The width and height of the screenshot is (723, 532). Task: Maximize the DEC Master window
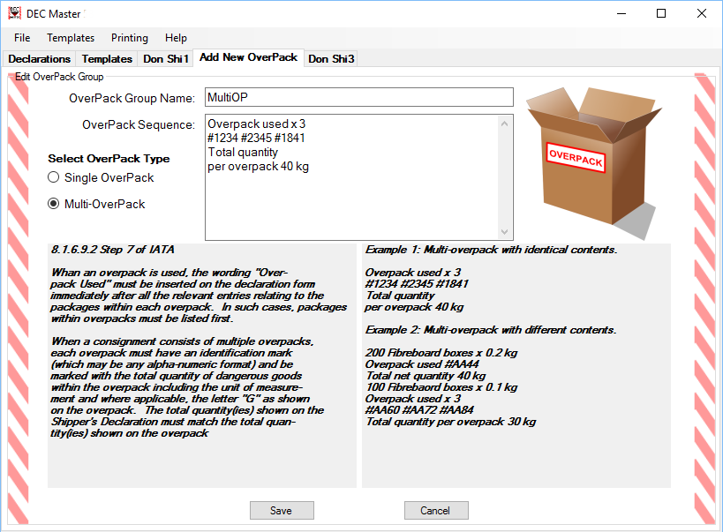[660, 13]
